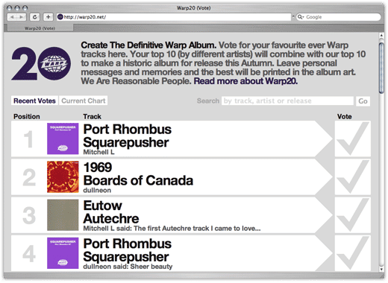388x283 pixels.
Task: Click the Squarepusher artist name in position 1
Action: (126, 142)
